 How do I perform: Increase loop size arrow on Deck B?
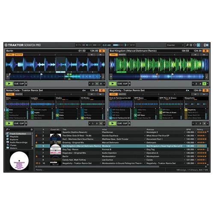click(208, 84)
